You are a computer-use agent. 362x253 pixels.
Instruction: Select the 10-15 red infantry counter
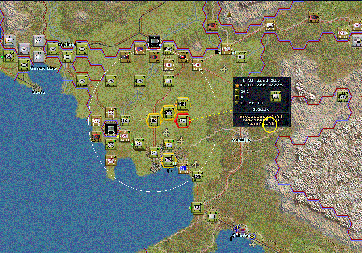click(155, 57)
